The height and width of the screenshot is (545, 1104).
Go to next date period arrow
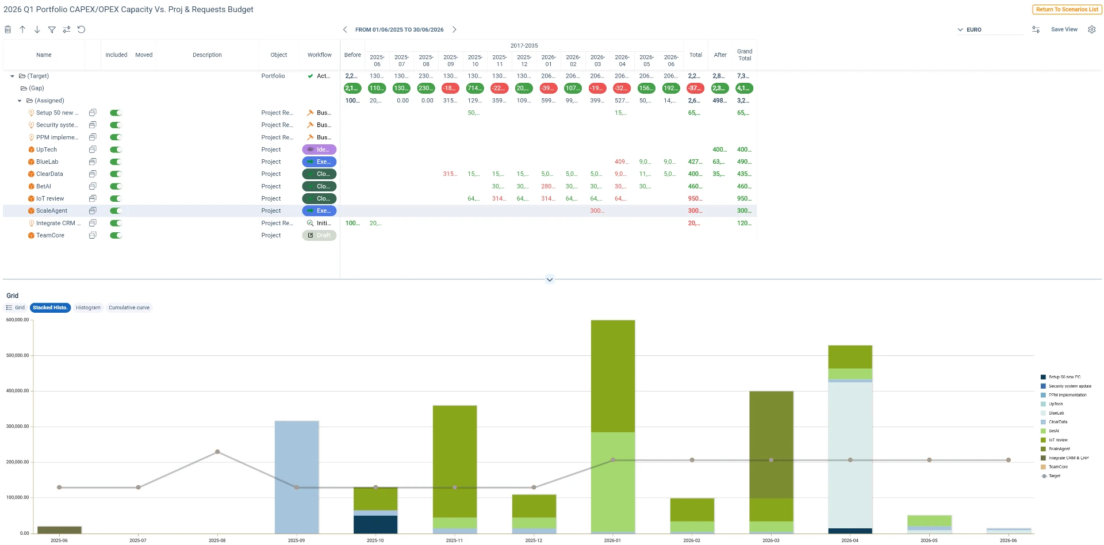click(x=454, y=29)
